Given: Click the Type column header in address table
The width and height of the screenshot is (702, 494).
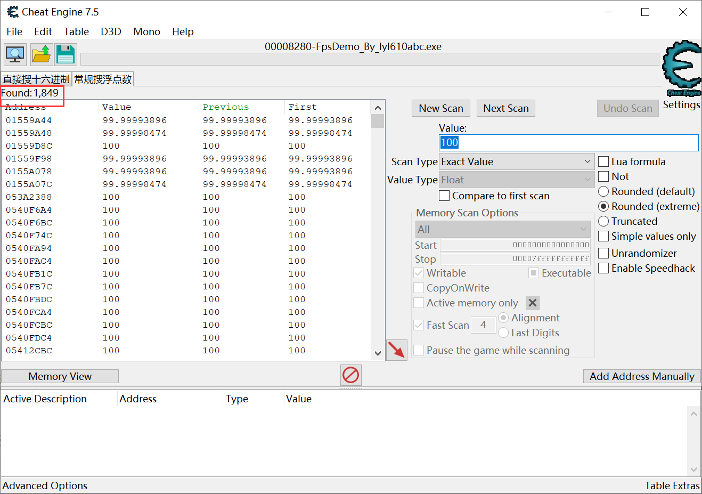Looking at the screenshot, I should (x=254, y=399).
